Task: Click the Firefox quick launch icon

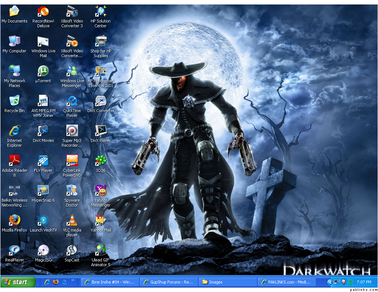Action: [x=56, y=282]
